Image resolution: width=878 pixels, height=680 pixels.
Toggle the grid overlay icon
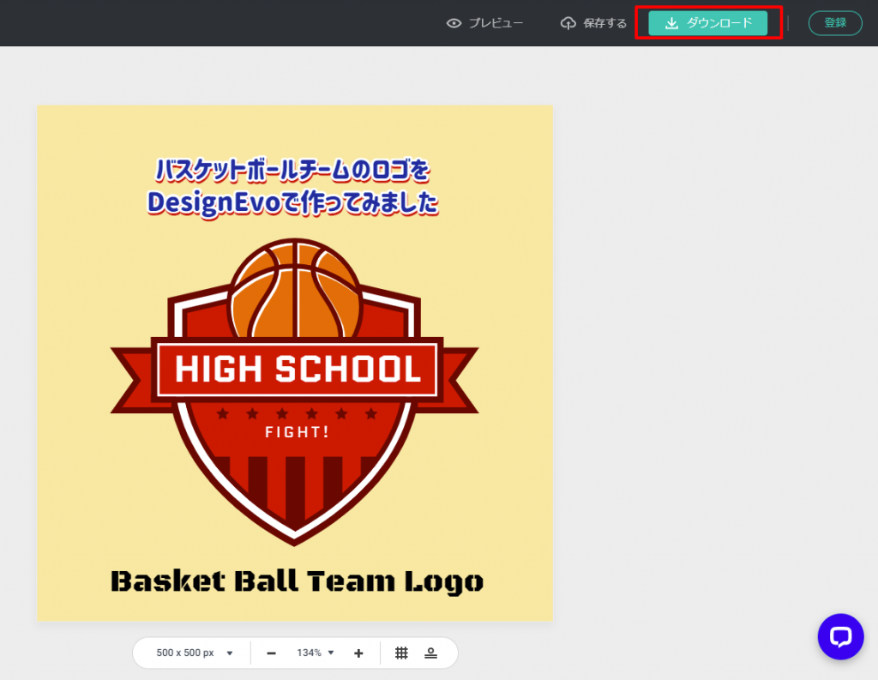coord(401,653)
